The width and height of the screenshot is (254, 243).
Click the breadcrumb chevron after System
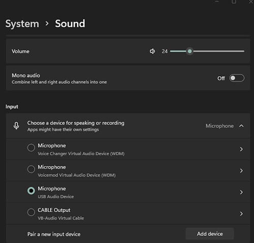coord(47,24)
